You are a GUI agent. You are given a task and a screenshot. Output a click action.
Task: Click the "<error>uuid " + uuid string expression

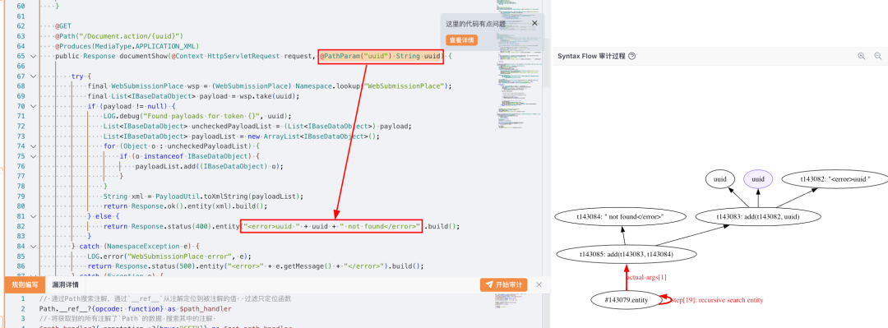click(x=332, y=226)
